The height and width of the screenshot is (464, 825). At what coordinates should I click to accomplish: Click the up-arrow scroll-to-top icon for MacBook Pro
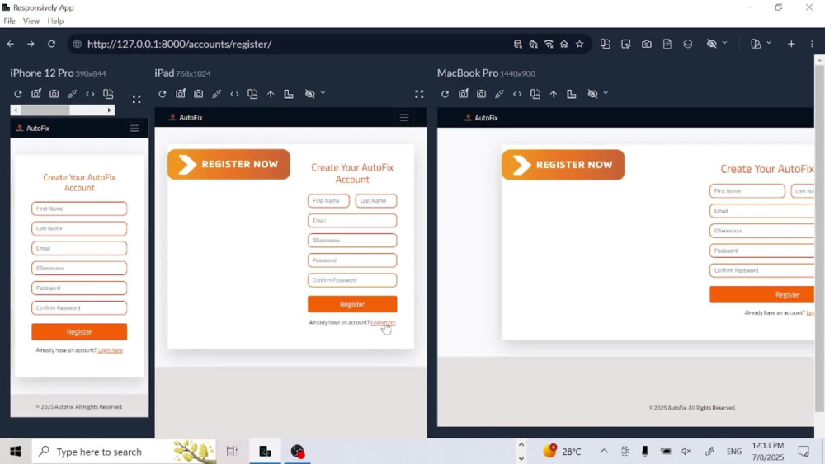554,94
